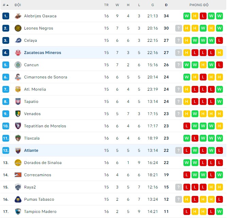Viewport: 228px width, 218px height.
Task: Click Leones Negros' gray question mark badge
Action: (x=179, y=28)
